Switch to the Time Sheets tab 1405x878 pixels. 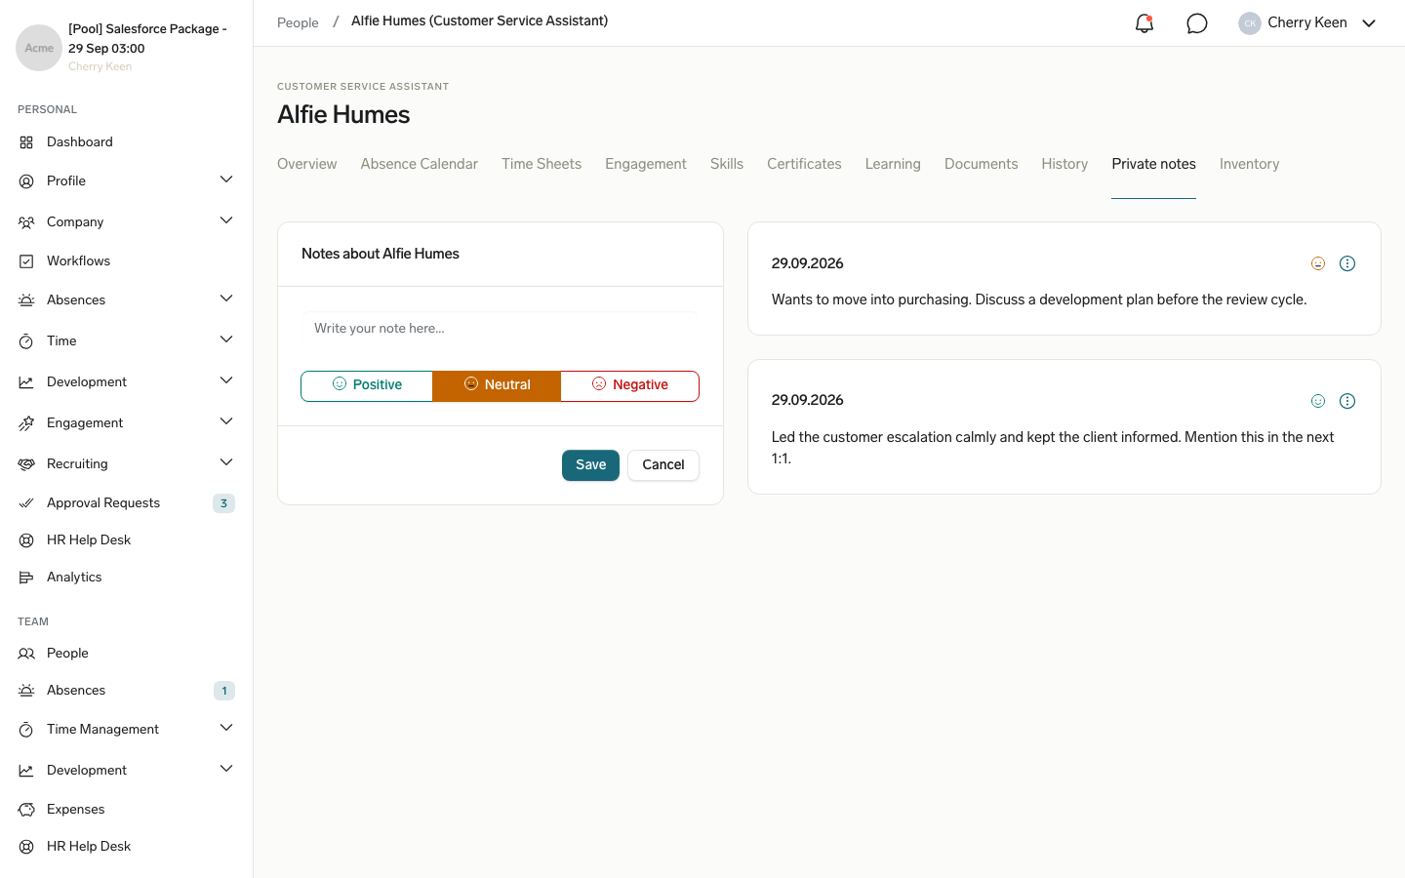pos(542,164)
